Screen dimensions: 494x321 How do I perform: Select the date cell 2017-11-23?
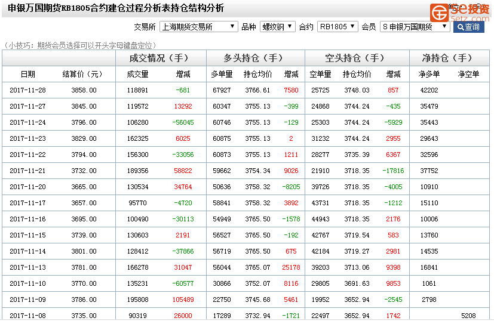point(27,138)
